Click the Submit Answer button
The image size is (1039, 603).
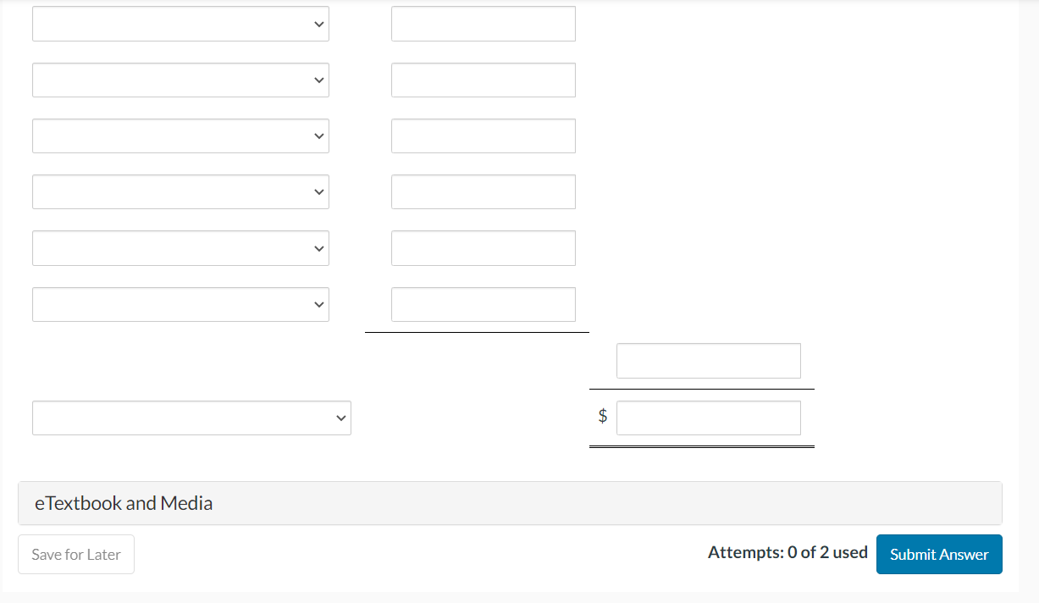(x=939, y=554)
